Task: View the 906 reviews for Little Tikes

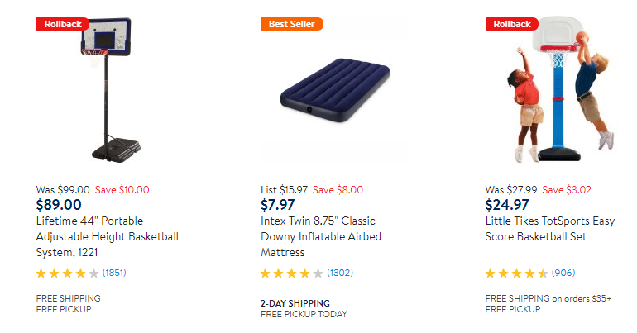Action: pyautogui.click(x=563, y=273)
